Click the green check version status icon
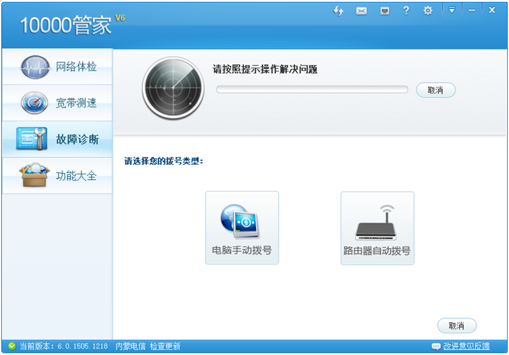 tap(12, 346)
